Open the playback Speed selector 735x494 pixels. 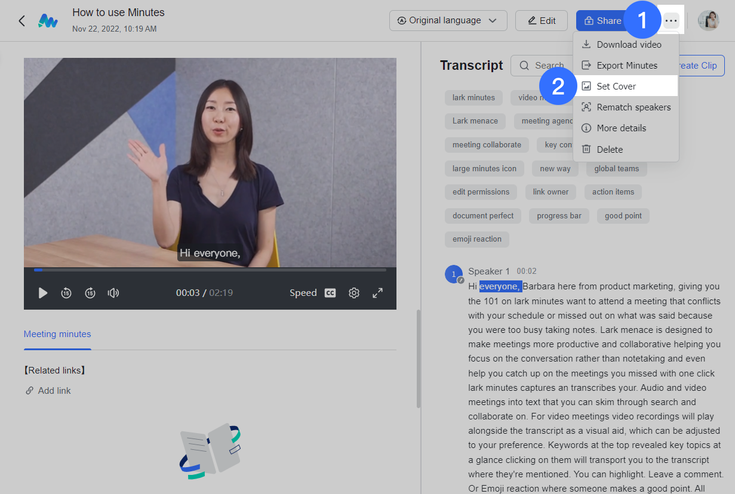pos(303,292)
